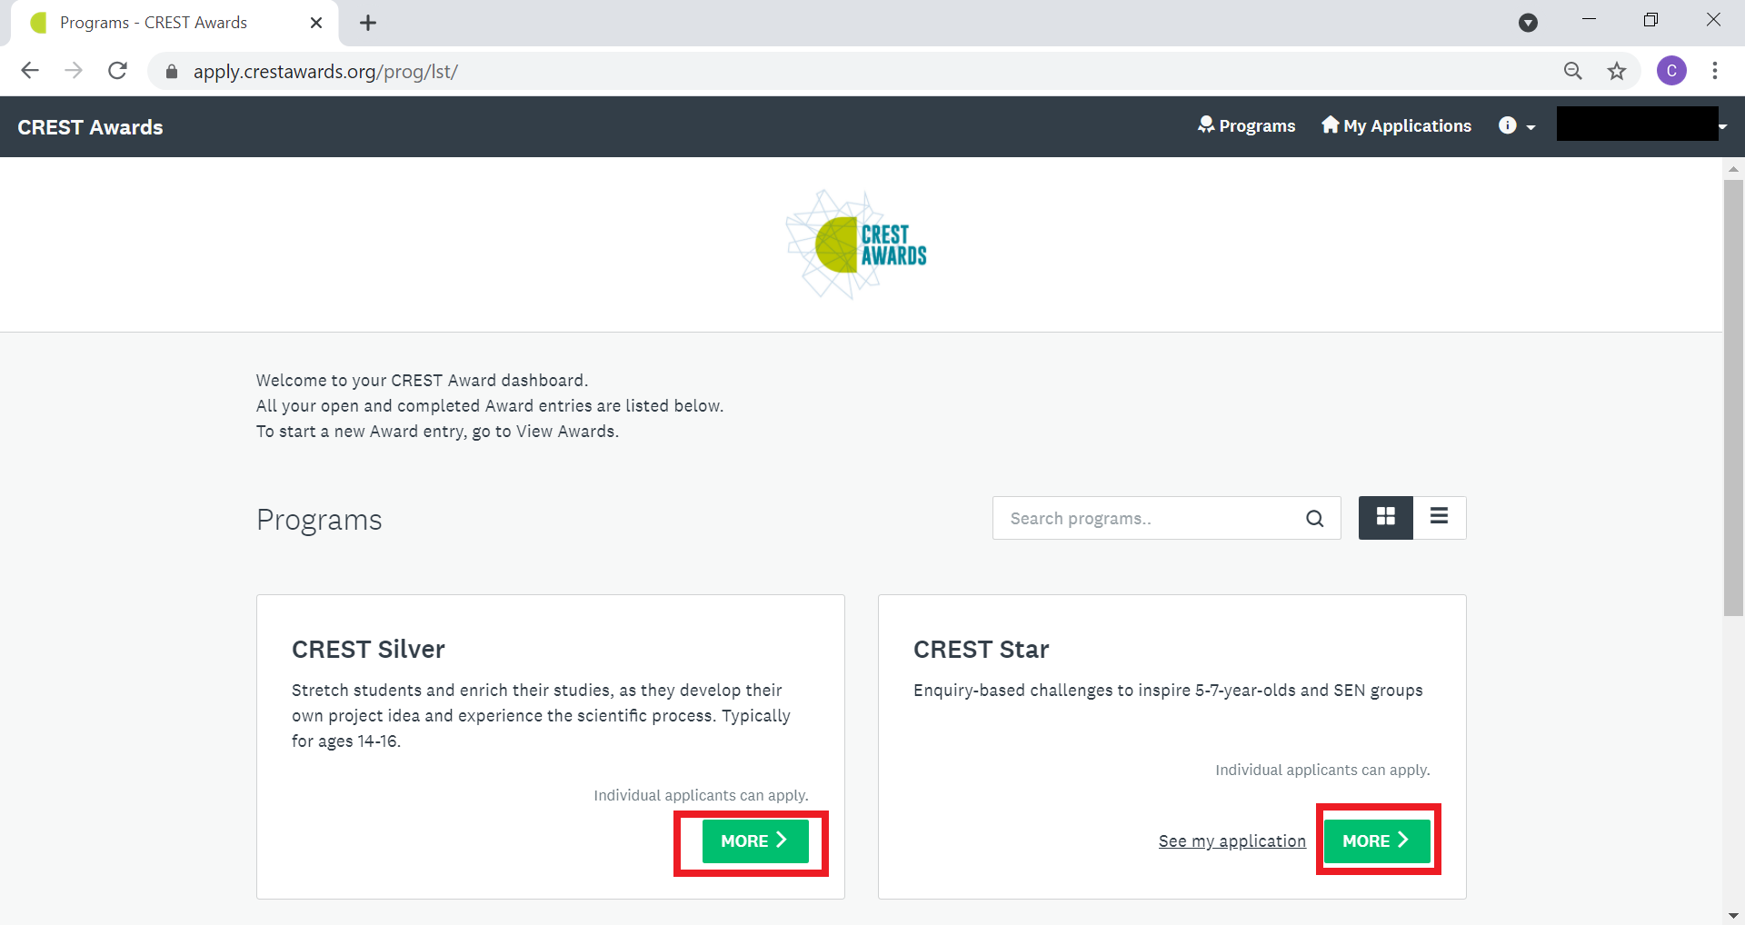Click the tab search down-arrow icon
This screenshot has height=925, width=1745.
click(1529, 23)
